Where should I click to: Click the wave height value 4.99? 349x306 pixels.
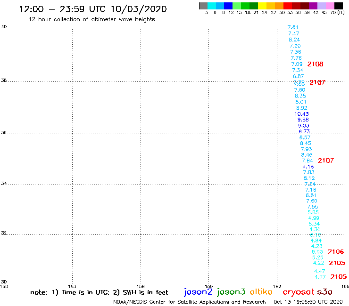coord(314,218)
